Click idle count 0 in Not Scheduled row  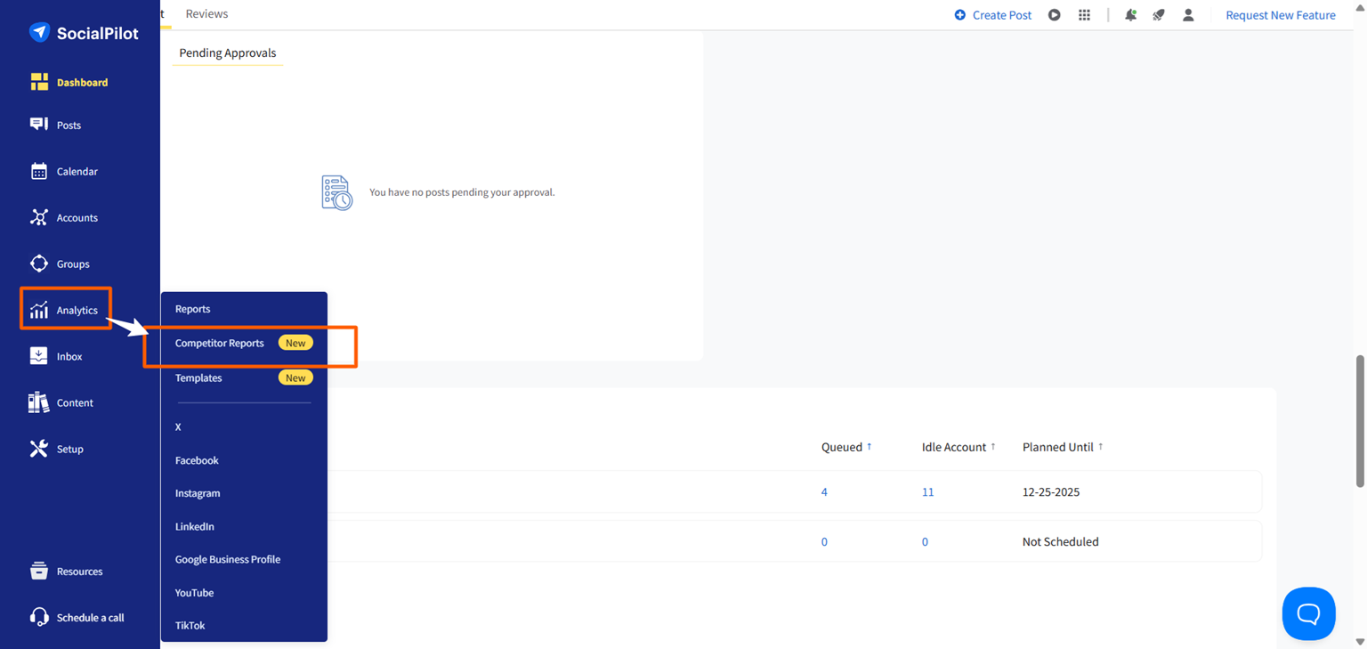(925, 541)
